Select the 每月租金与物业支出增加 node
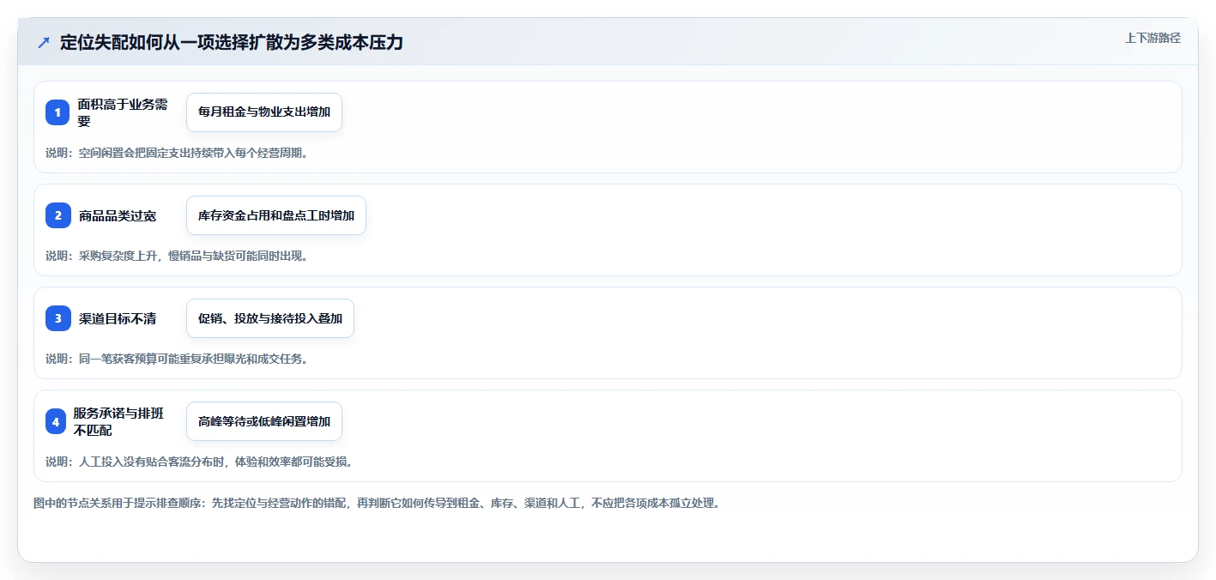The height and width of the screenshot is (580, 1216). point(264,112)
